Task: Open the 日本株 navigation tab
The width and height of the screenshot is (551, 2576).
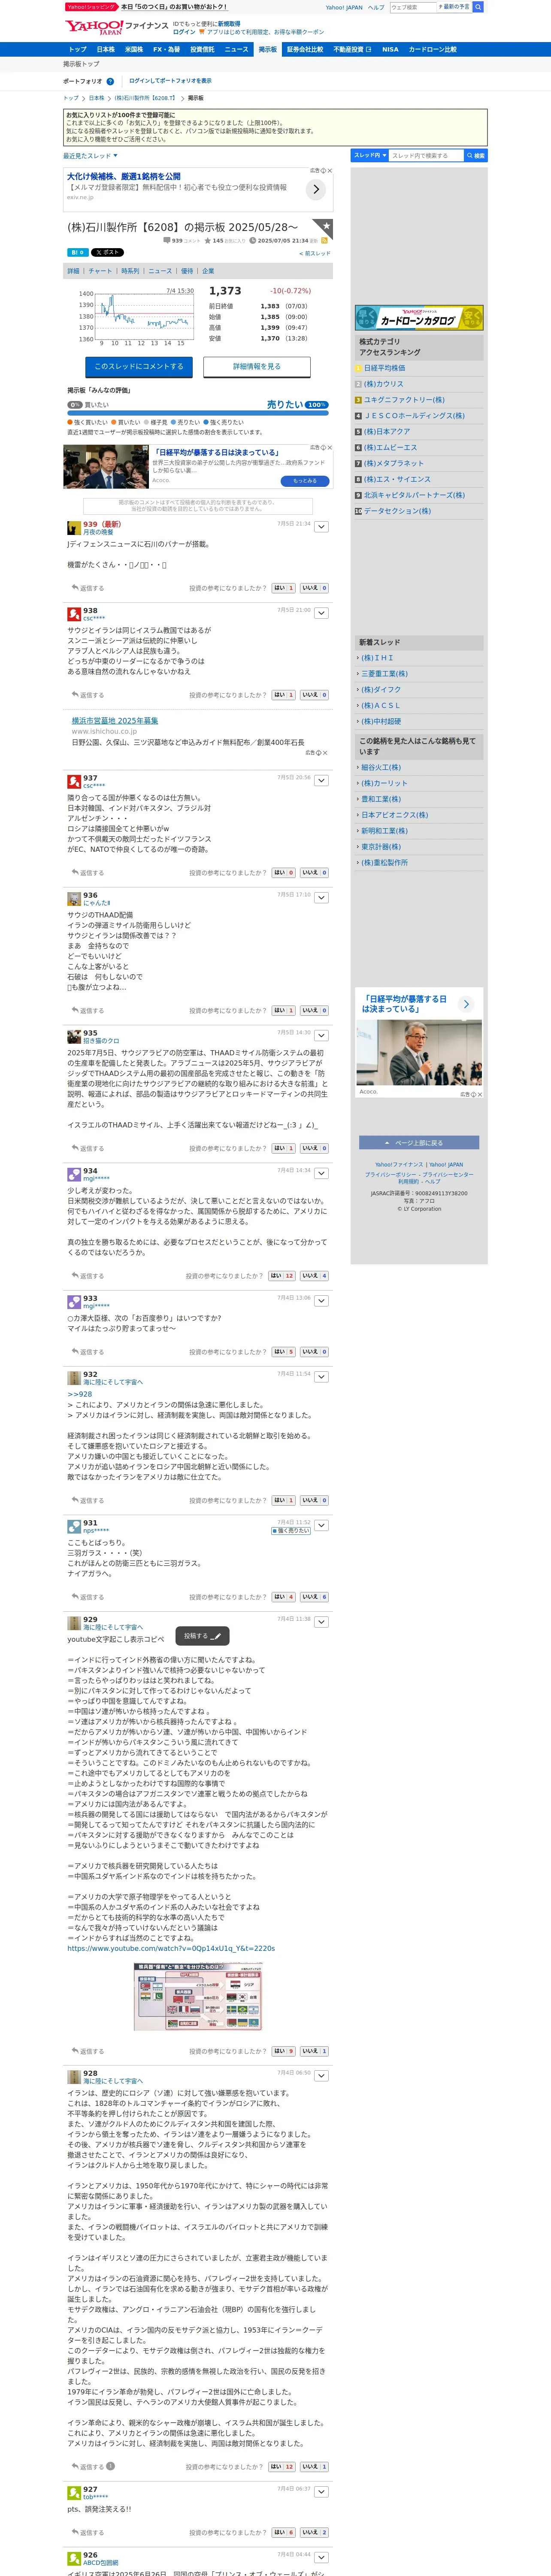Action: [x=105, y=49]
